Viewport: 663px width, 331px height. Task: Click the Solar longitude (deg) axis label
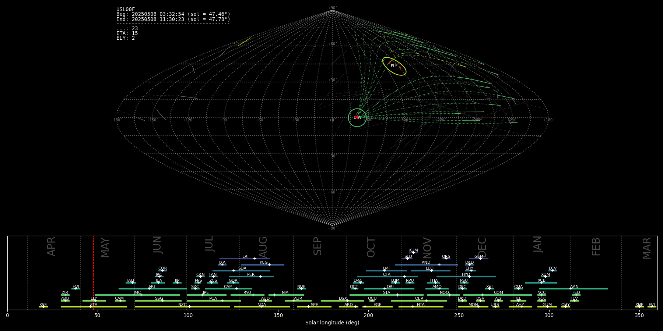tap(332, 323)
